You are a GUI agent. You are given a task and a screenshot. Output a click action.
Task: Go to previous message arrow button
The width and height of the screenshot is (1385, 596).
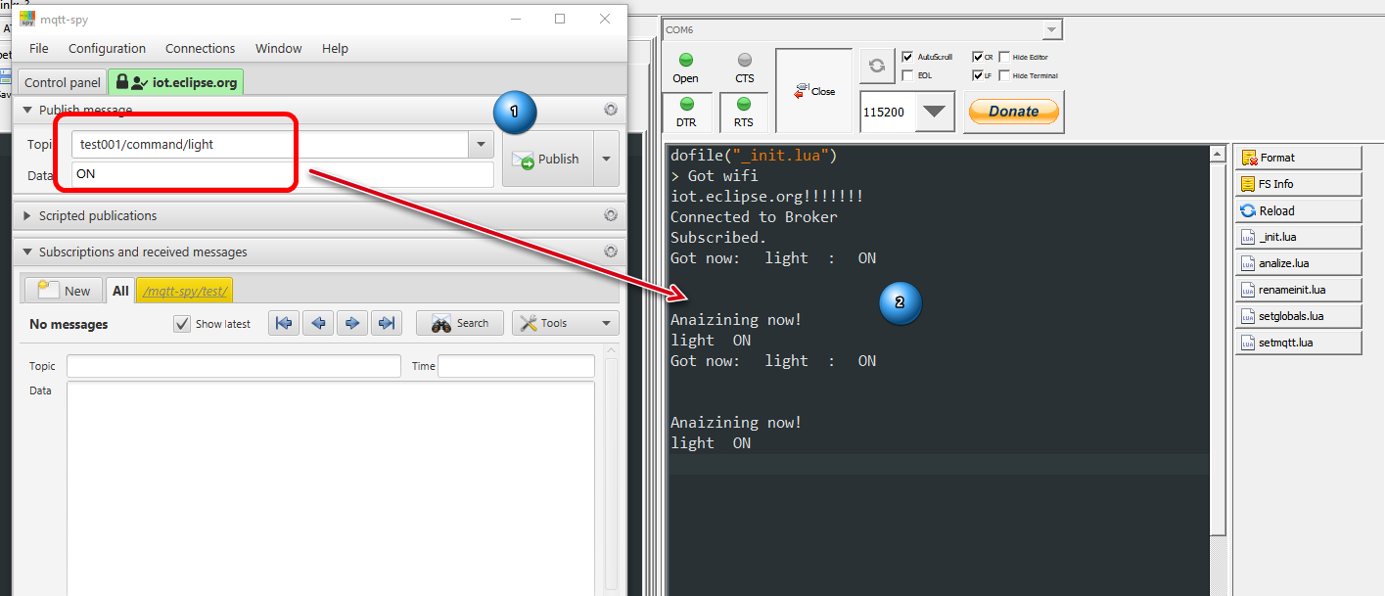click(x=318, y=323)
